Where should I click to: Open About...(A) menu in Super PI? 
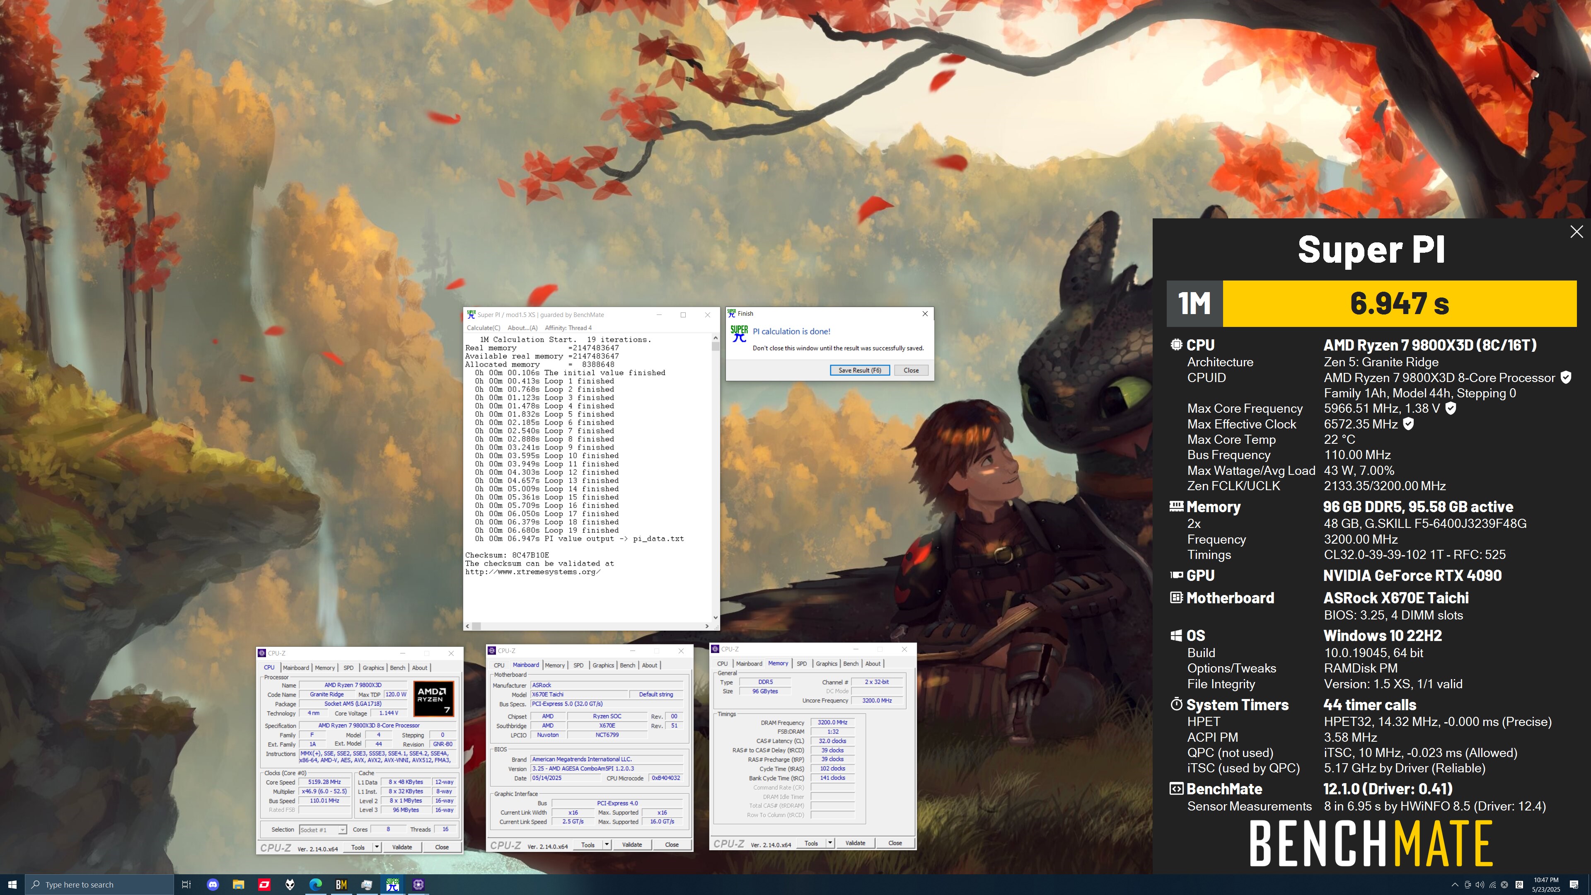click(x=522, y=328)
